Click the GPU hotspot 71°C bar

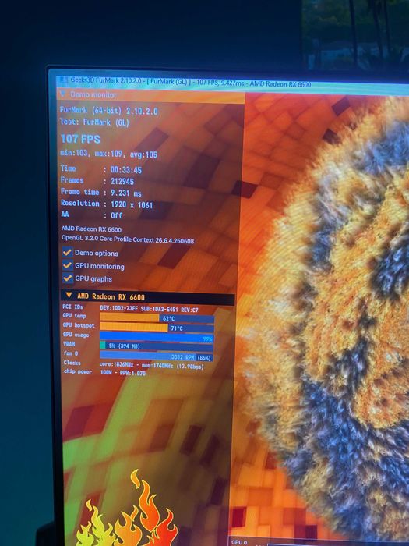[157, 328]
